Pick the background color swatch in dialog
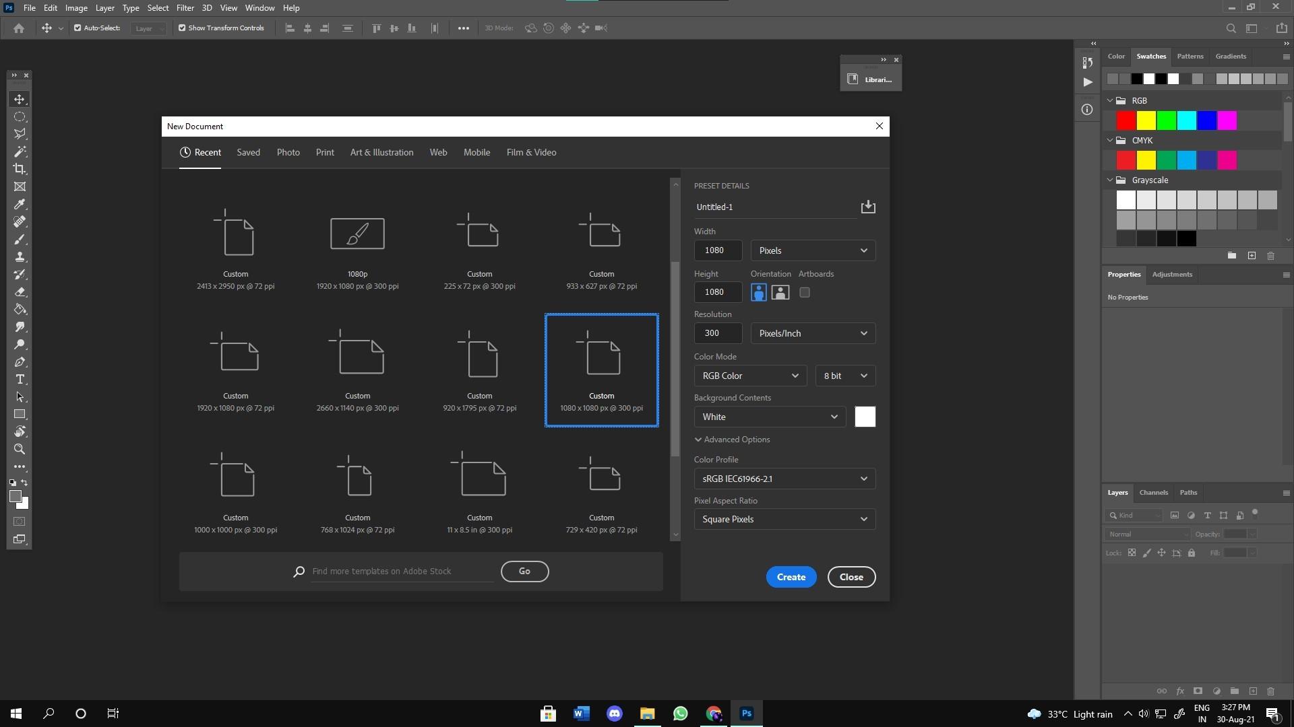The height and width of the screenshot is (727, 1294). point(865,417)
